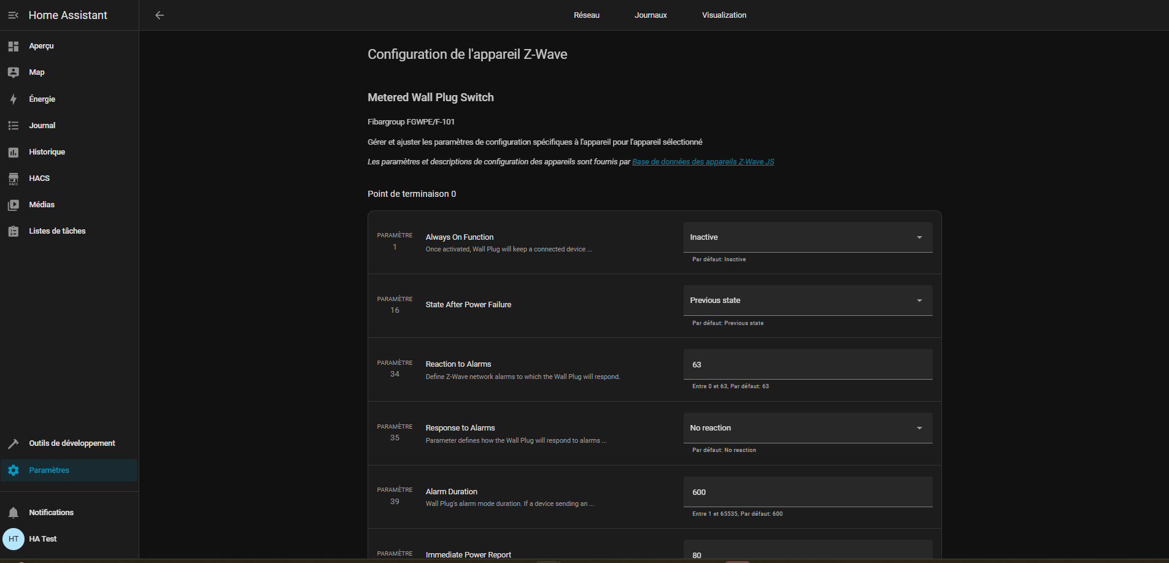
Task: Switch to the Journaux tab
Action: 650,15
